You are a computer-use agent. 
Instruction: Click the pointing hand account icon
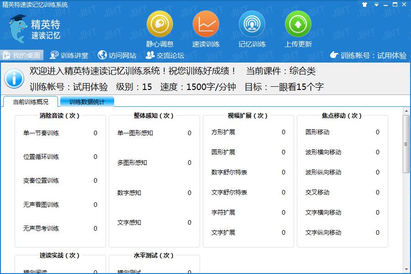[x=334, y=55]
